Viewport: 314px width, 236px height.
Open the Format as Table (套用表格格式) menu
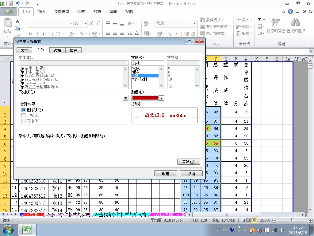pos(216,26)
